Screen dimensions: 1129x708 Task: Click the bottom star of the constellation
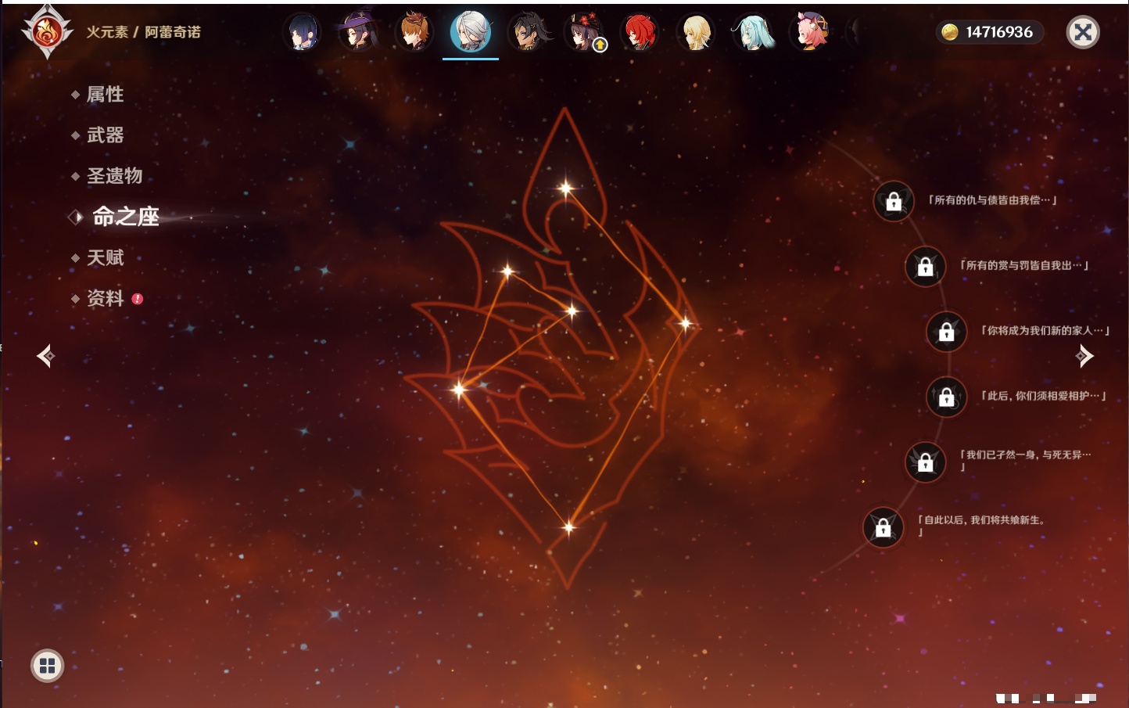tap(568, 527)
